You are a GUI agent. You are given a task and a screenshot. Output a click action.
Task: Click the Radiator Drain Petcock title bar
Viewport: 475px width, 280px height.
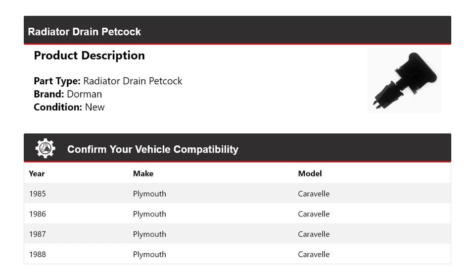[85, 32]
